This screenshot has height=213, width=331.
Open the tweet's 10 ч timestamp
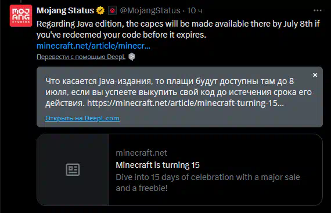195,10
